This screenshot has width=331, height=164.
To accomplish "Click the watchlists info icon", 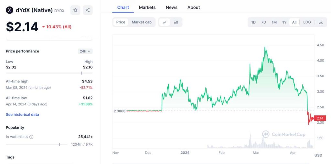I will (31, 137).
